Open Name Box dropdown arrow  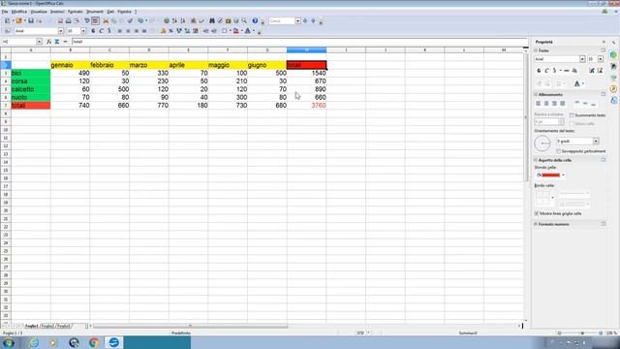click(39, 42)
